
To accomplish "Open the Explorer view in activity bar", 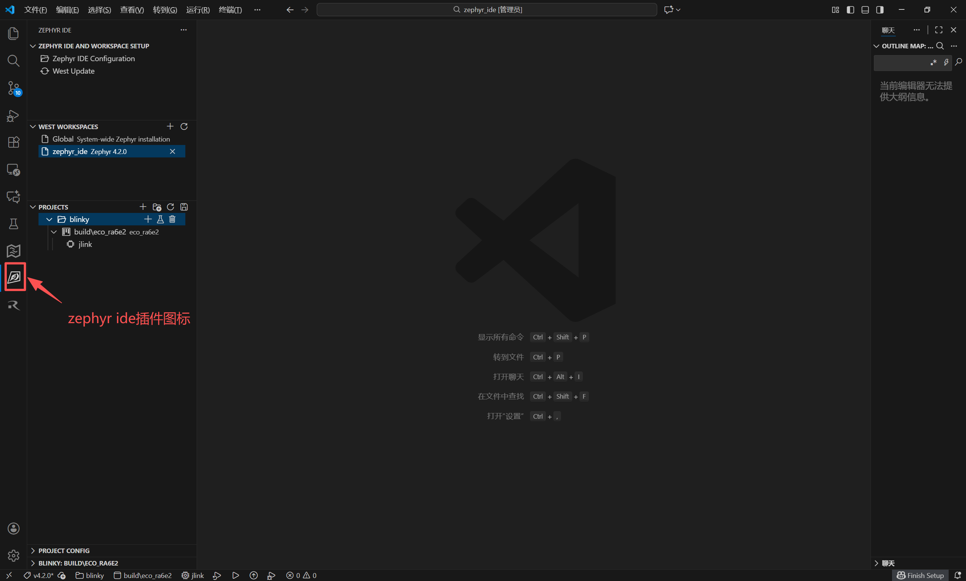I will click(x=13, y=33).
